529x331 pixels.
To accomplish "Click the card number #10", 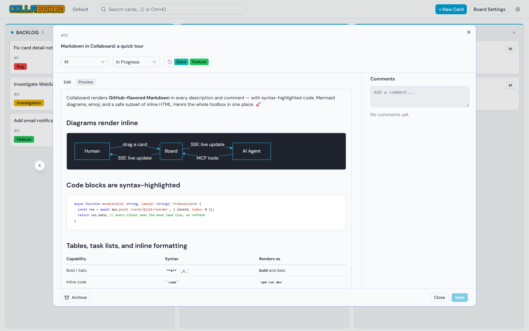I will pos(64,35).
